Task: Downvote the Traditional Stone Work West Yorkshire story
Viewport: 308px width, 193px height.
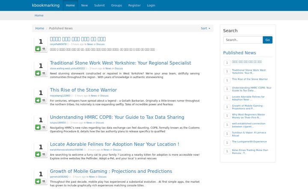Action: tap(44, 73)
